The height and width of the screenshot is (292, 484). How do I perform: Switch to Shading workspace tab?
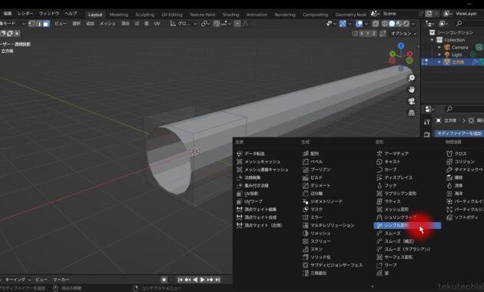(x=230, y=15)
